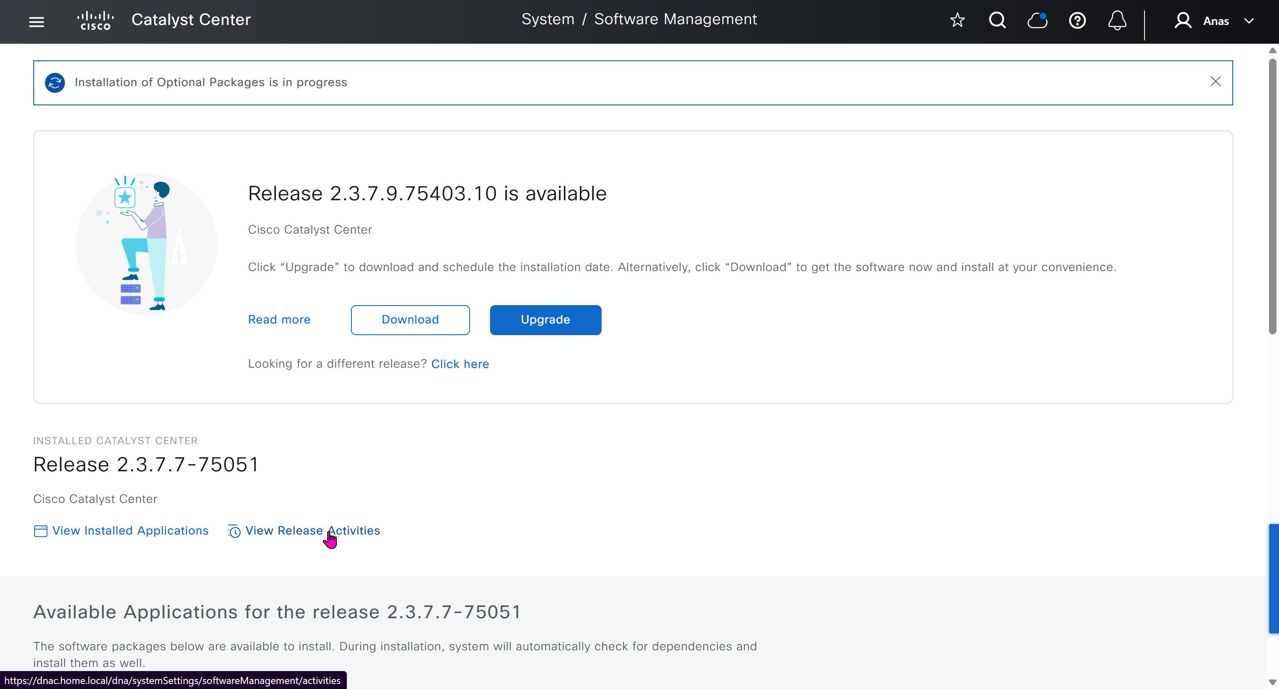The height and width of the screenshot is (689, 1279).
Task: Open the Read more link
Action: pos(279,320)
